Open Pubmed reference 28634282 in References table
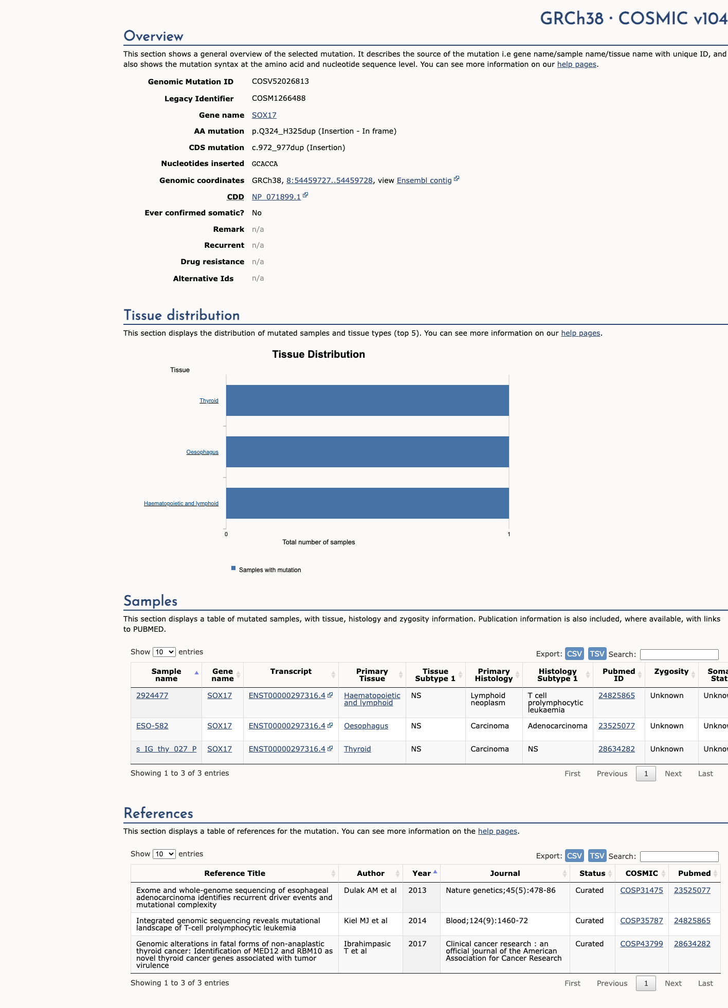 click(x=692, y=944)
